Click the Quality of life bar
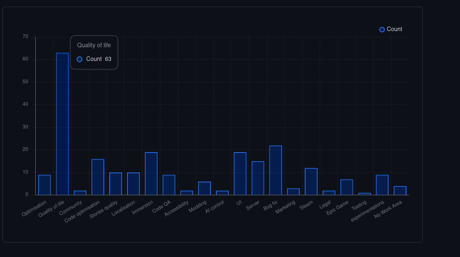 pyautogui.click(x=62, y=124)
